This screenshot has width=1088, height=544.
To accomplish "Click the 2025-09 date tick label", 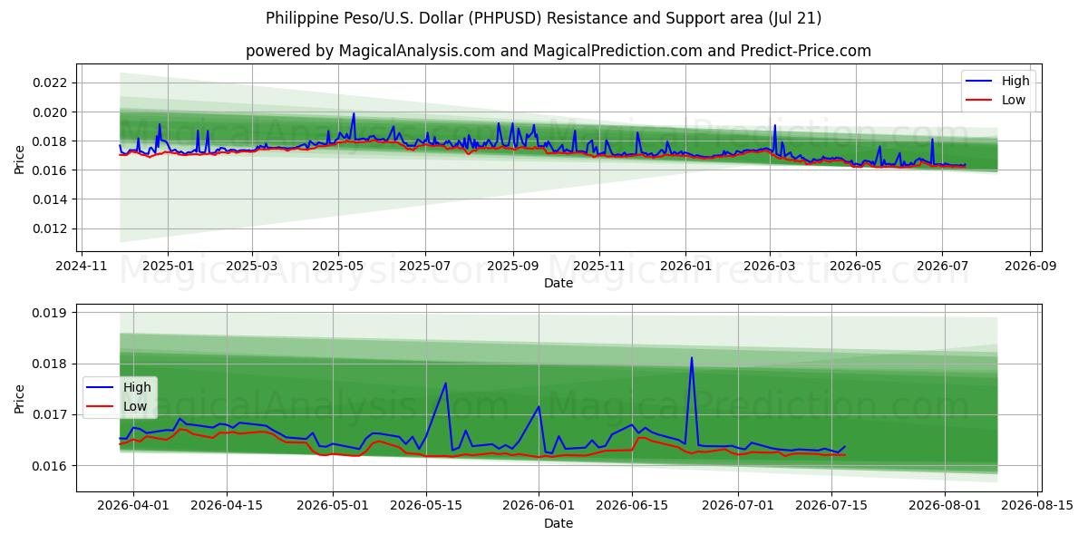I will 513,267.
